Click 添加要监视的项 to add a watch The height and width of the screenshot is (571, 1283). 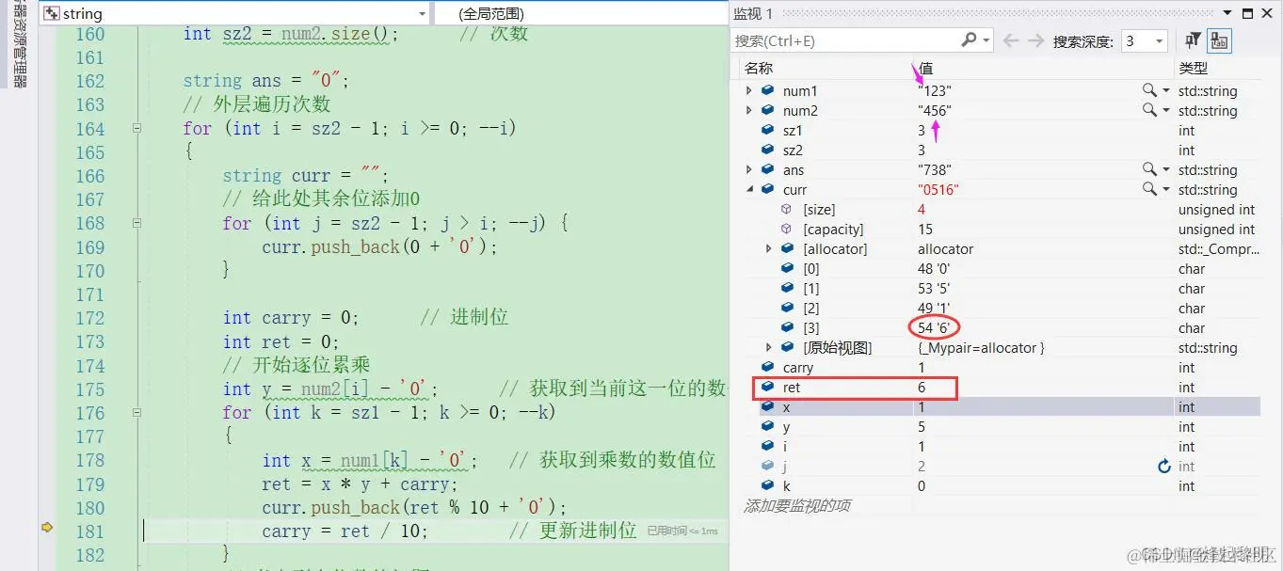[x=796, y=506]
